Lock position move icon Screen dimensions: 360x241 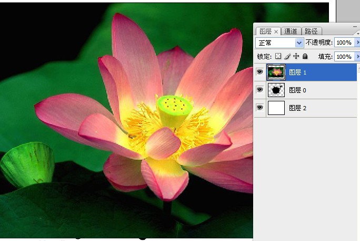click(296, 56)
